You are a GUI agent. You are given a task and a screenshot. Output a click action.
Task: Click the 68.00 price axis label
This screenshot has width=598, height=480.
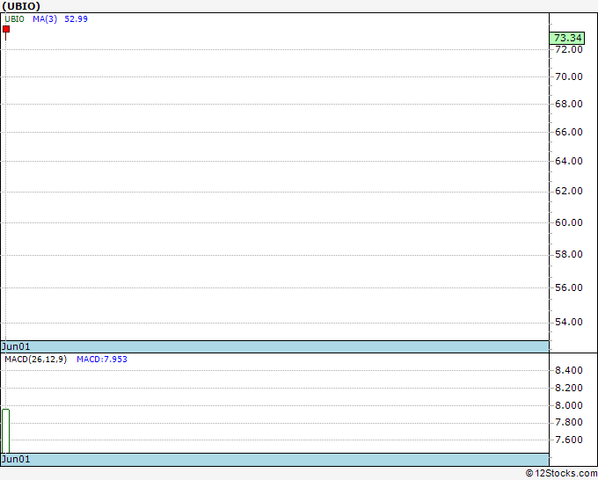(x=569, y=104)
